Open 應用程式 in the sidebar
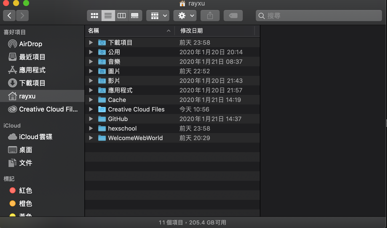387x228 pixels. [x=42, y=70]
